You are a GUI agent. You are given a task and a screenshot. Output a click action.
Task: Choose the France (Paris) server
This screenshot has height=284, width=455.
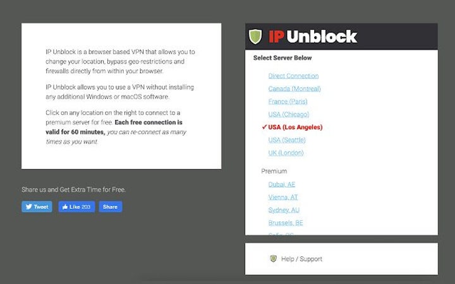coord(288,102)
